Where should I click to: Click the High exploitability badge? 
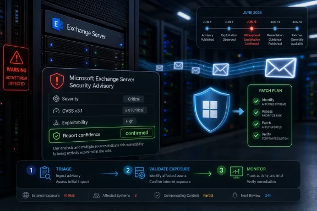129,121
